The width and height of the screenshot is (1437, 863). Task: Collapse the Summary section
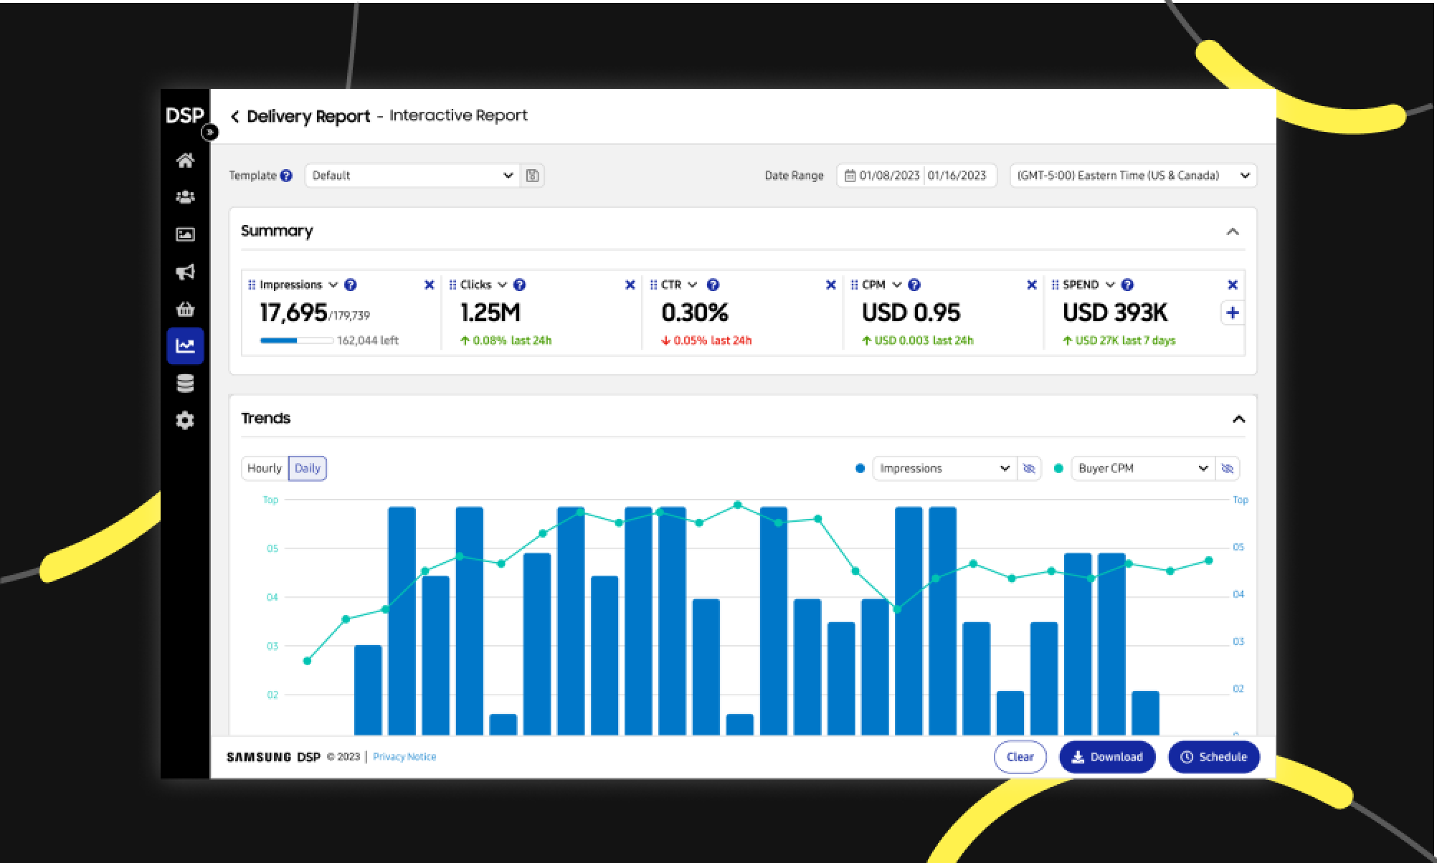pyautogui.click(x=1233, y=232)
